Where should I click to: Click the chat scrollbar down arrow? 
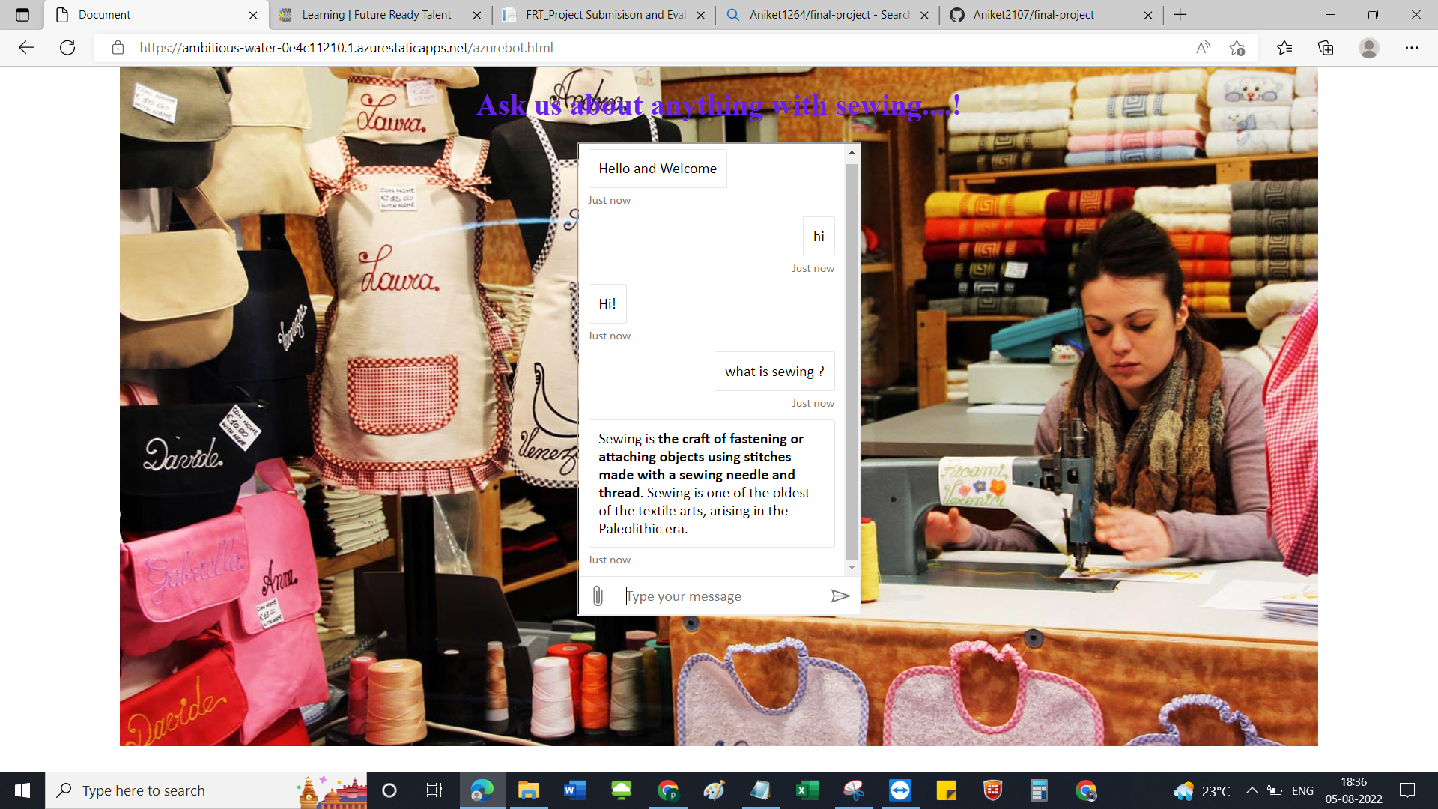pos(852,568)
